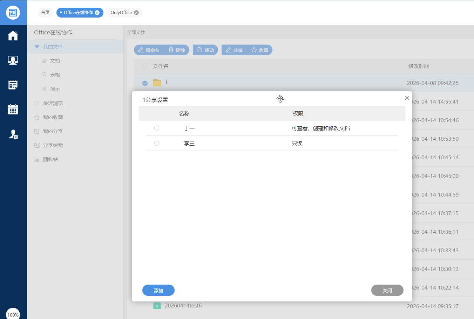The width and height of the screenshot is (474, 319).
Task: Open the calendar icon in the sidebar
Action: pyautogui.click(x=13, y=109)
